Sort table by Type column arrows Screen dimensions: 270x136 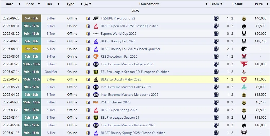[81, 4]
